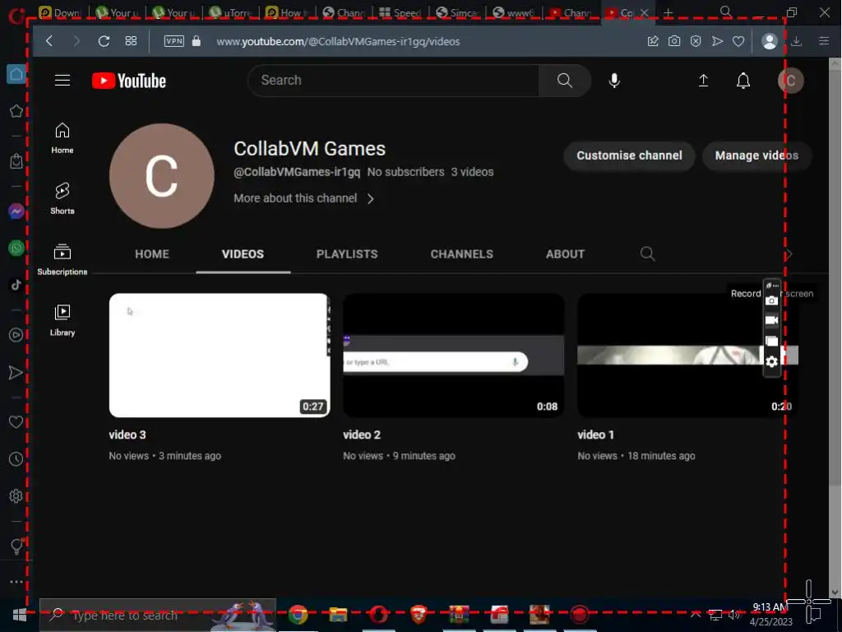Open the recorder overlay settings gear
The height and width of the screenshot is (632, 842).
[771, 362]
